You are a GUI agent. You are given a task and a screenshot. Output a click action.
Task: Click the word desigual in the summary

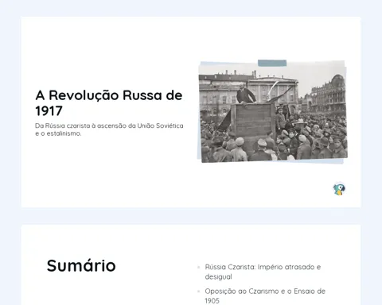(x=218, y=277)
